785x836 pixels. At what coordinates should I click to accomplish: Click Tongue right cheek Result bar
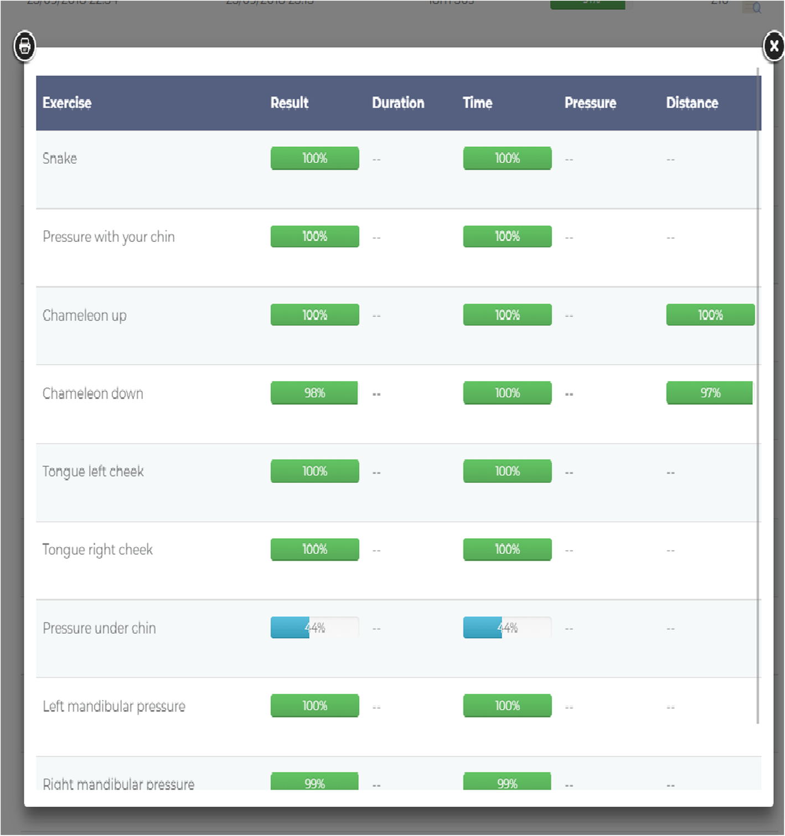314,549
